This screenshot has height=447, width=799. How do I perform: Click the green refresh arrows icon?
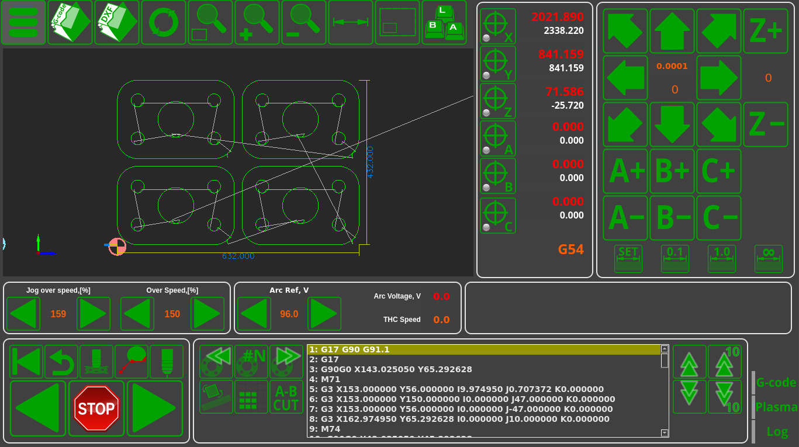[164, 23]
